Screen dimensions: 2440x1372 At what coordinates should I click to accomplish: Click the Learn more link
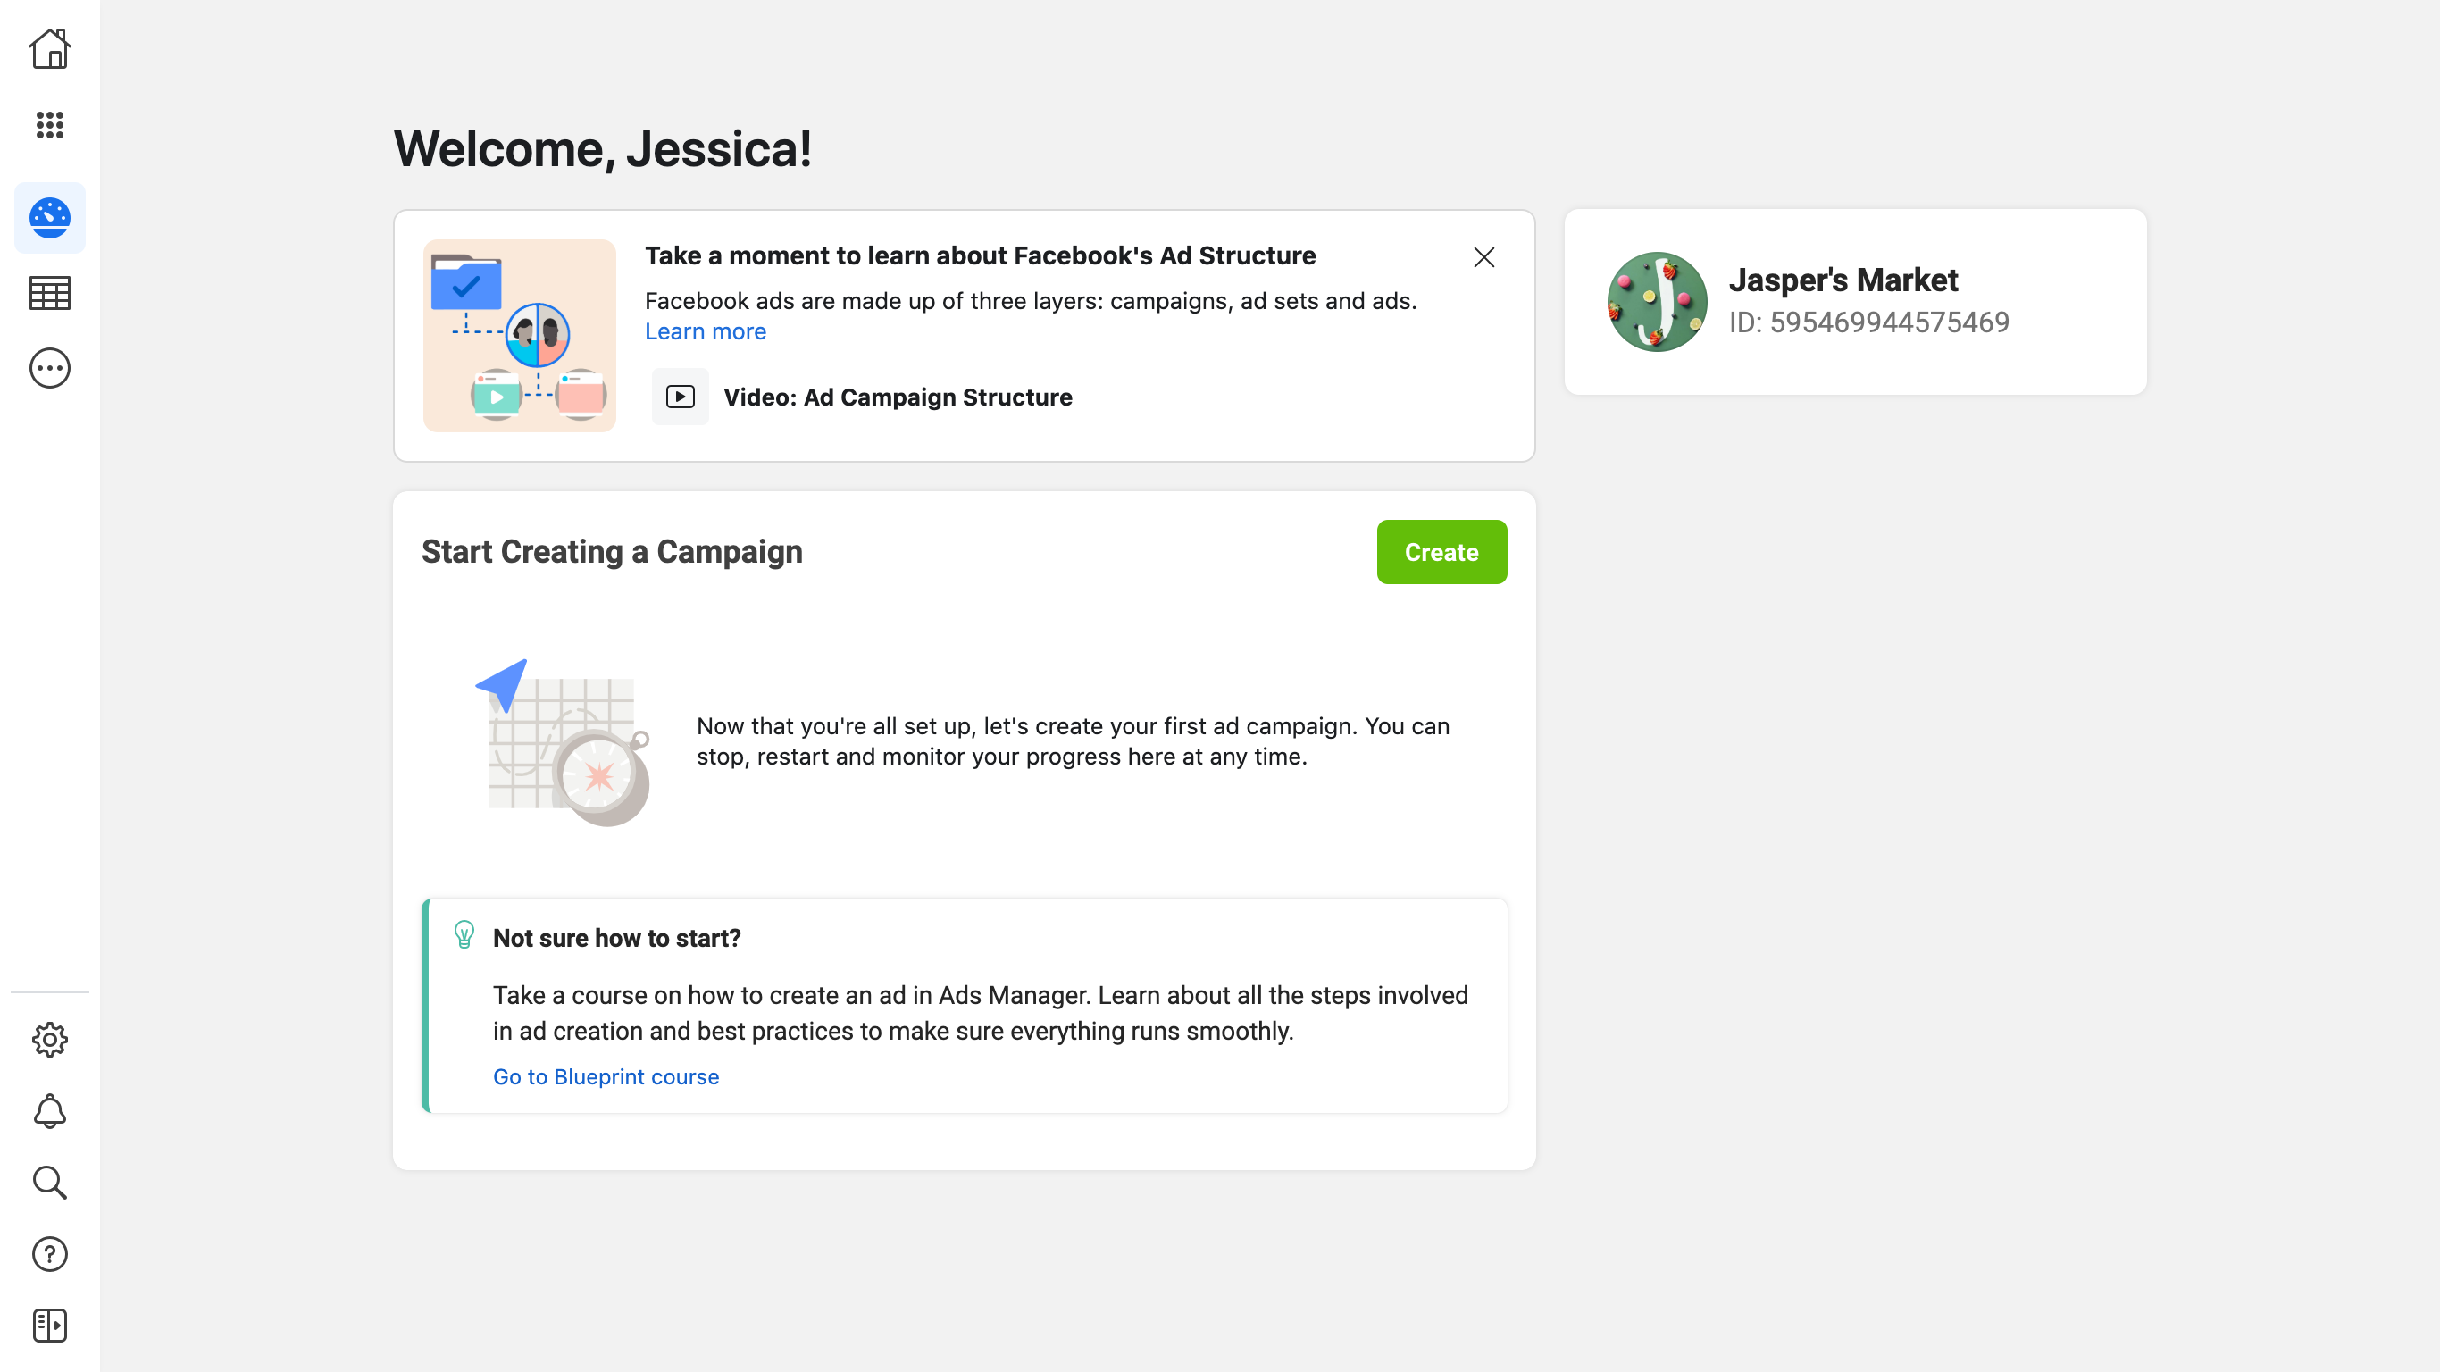(x=705, y=331)
